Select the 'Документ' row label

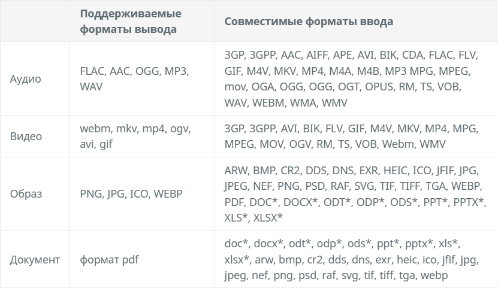(35, 260)
